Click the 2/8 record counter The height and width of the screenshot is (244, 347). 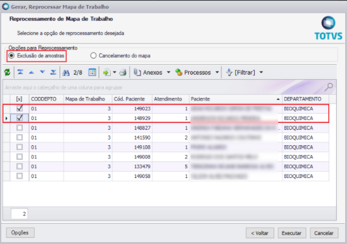[77, 72]
